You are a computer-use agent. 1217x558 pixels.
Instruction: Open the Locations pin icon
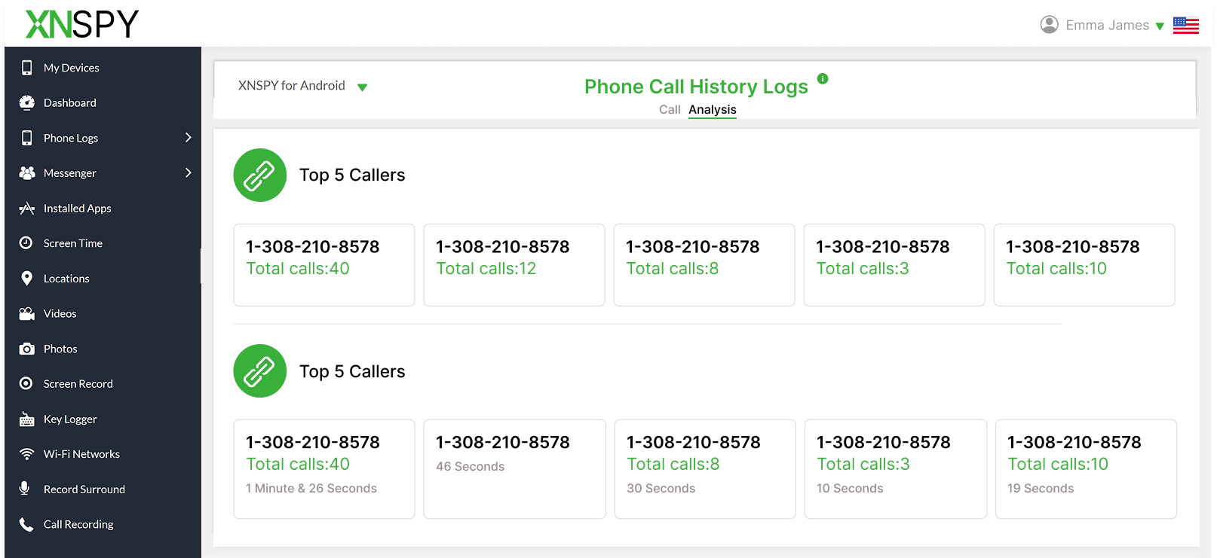27,279
